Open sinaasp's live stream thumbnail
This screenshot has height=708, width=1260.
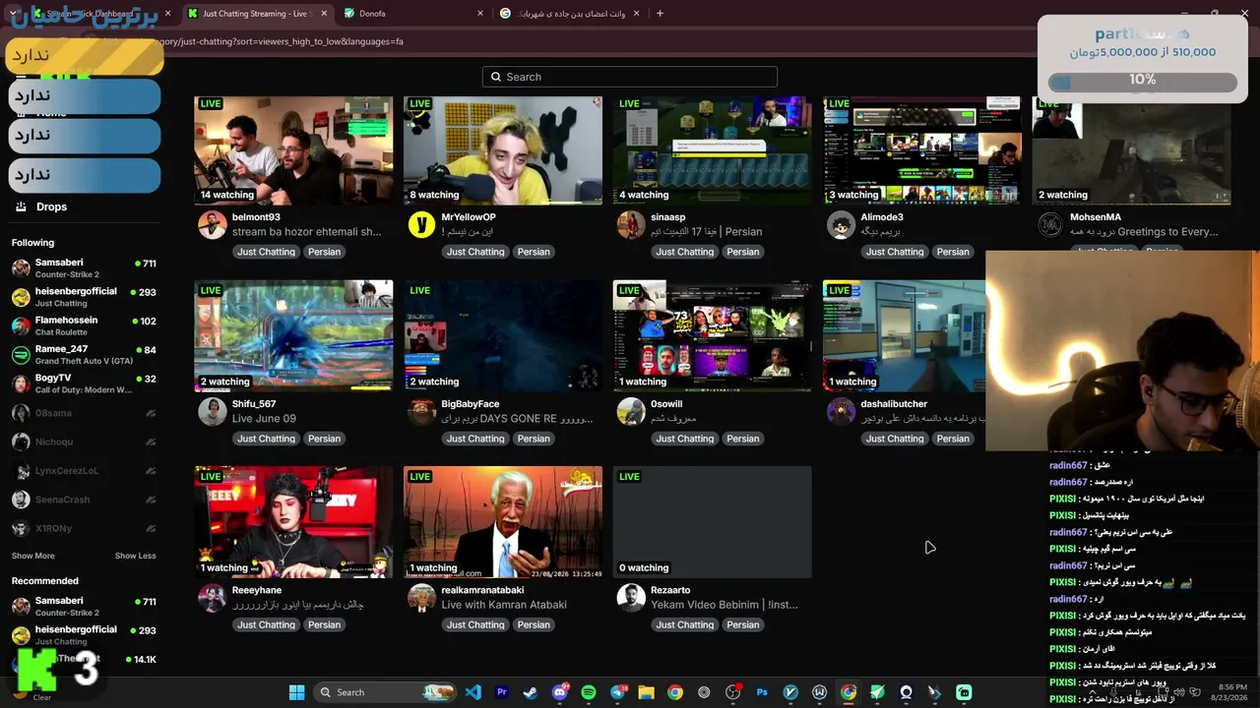pyautogui.click(x=713, y=150)
